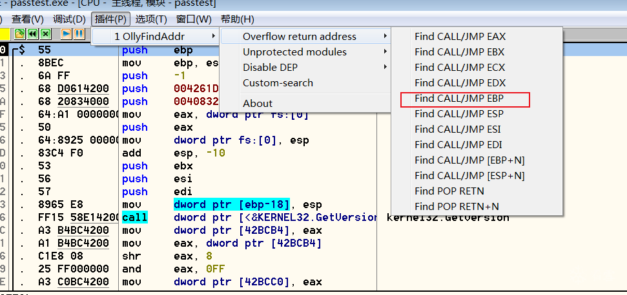Viewport: 627px width, 295px height.
Task: Click the Restart program rewind icon
Action: click(x=33, y=34)
